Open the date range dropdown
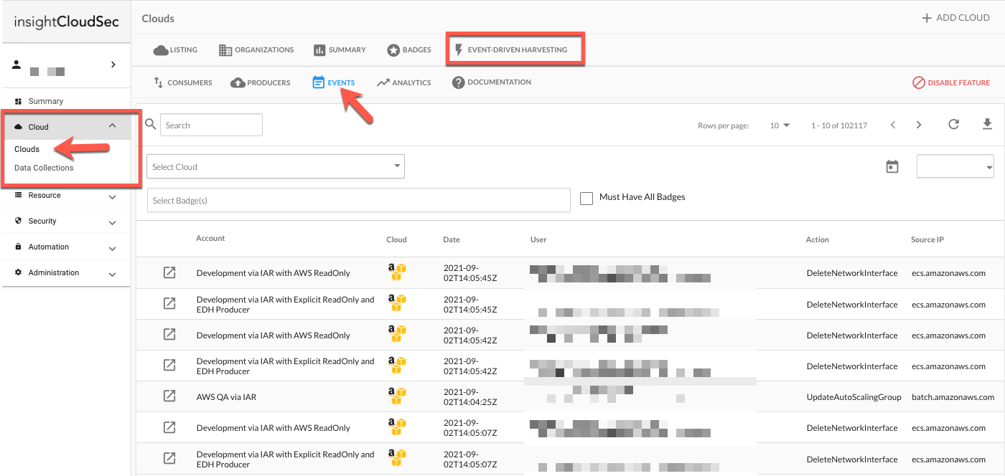The height and width of the screenshot is (476, 1005). [955, 166]
